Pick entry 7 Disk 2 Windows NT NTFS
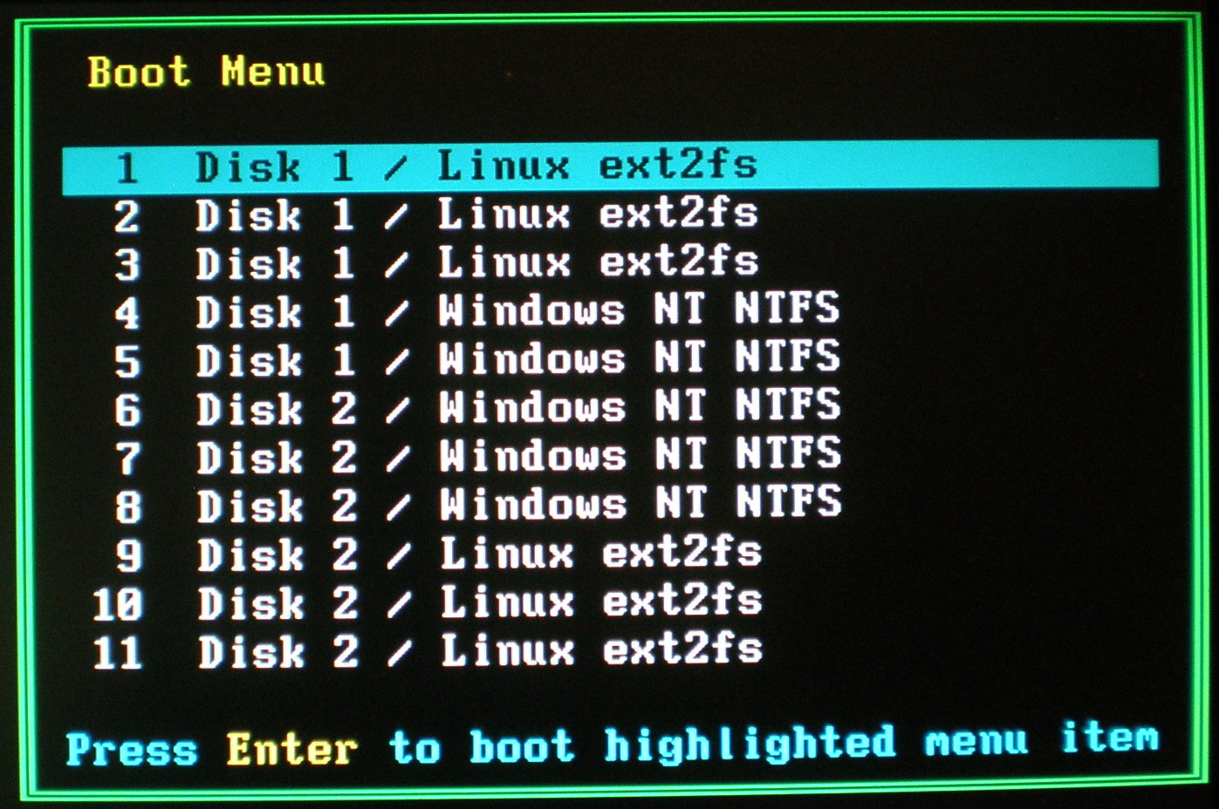 476,458
